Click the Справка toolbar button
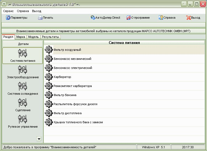The height and width of the screenshot is (151, 207). (x=161, y=18)
